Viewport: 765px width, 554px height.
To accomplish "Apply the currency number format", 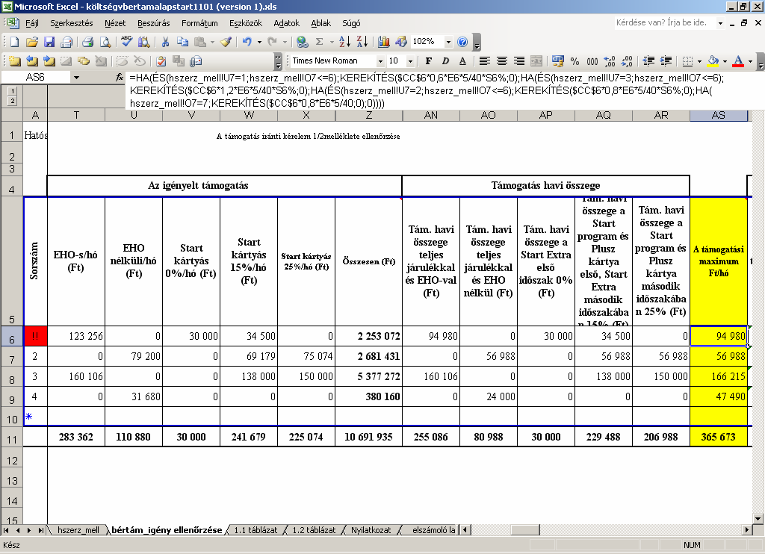I will click(x=557, y=61).
